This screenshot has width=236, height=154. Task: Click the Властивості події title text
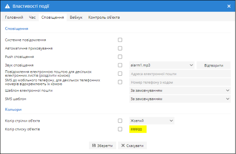click(x=31, y=6)
